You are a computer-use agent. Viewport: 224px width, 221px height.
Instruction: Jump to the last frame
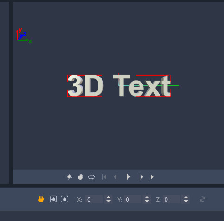tap(152, 177)
